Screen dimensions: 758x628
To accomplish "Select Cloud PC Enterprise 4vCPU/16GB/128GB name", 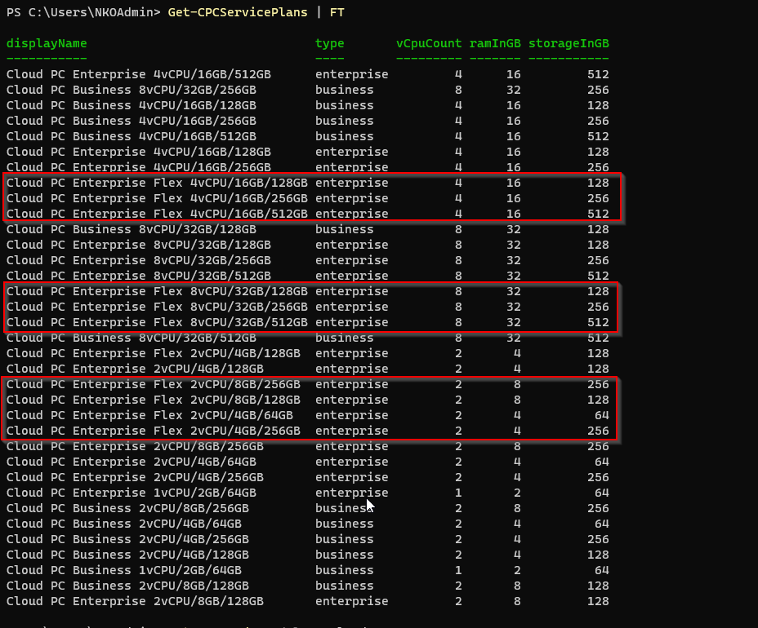I will click(x=138, y=152).
